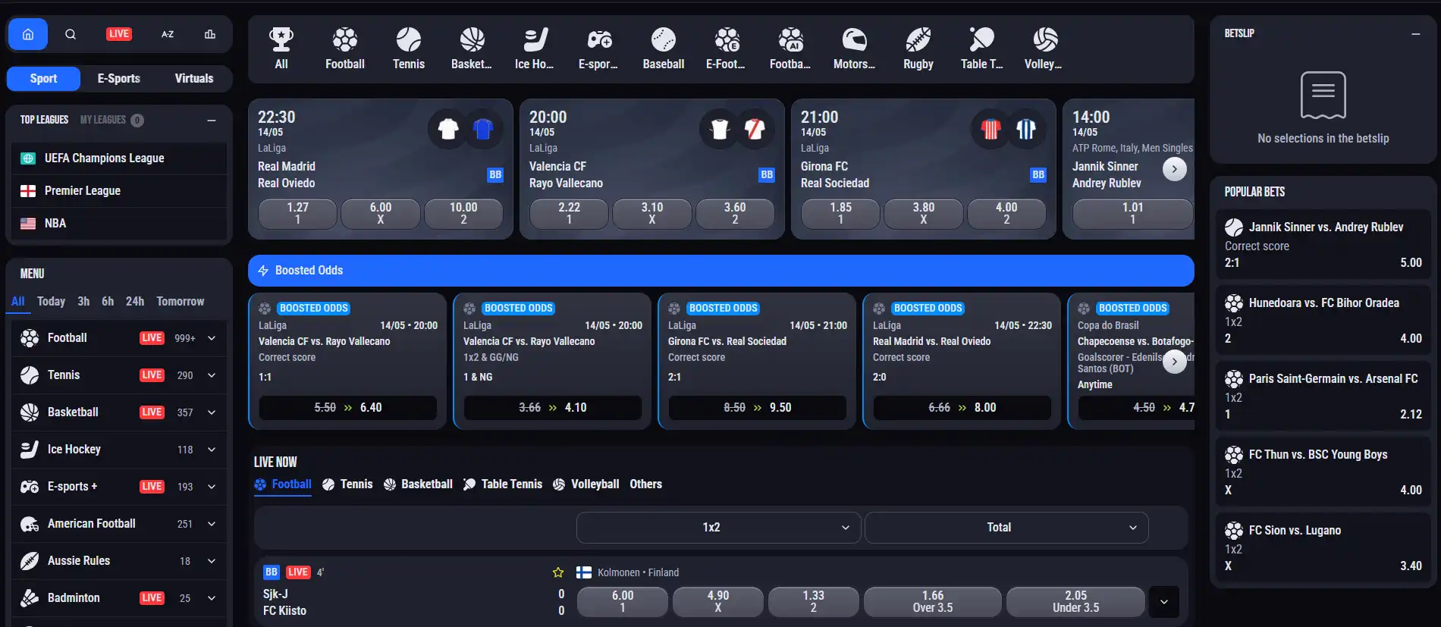Switch to the E-Sports tab
The image size is (1441, 627).
(119, 79)
